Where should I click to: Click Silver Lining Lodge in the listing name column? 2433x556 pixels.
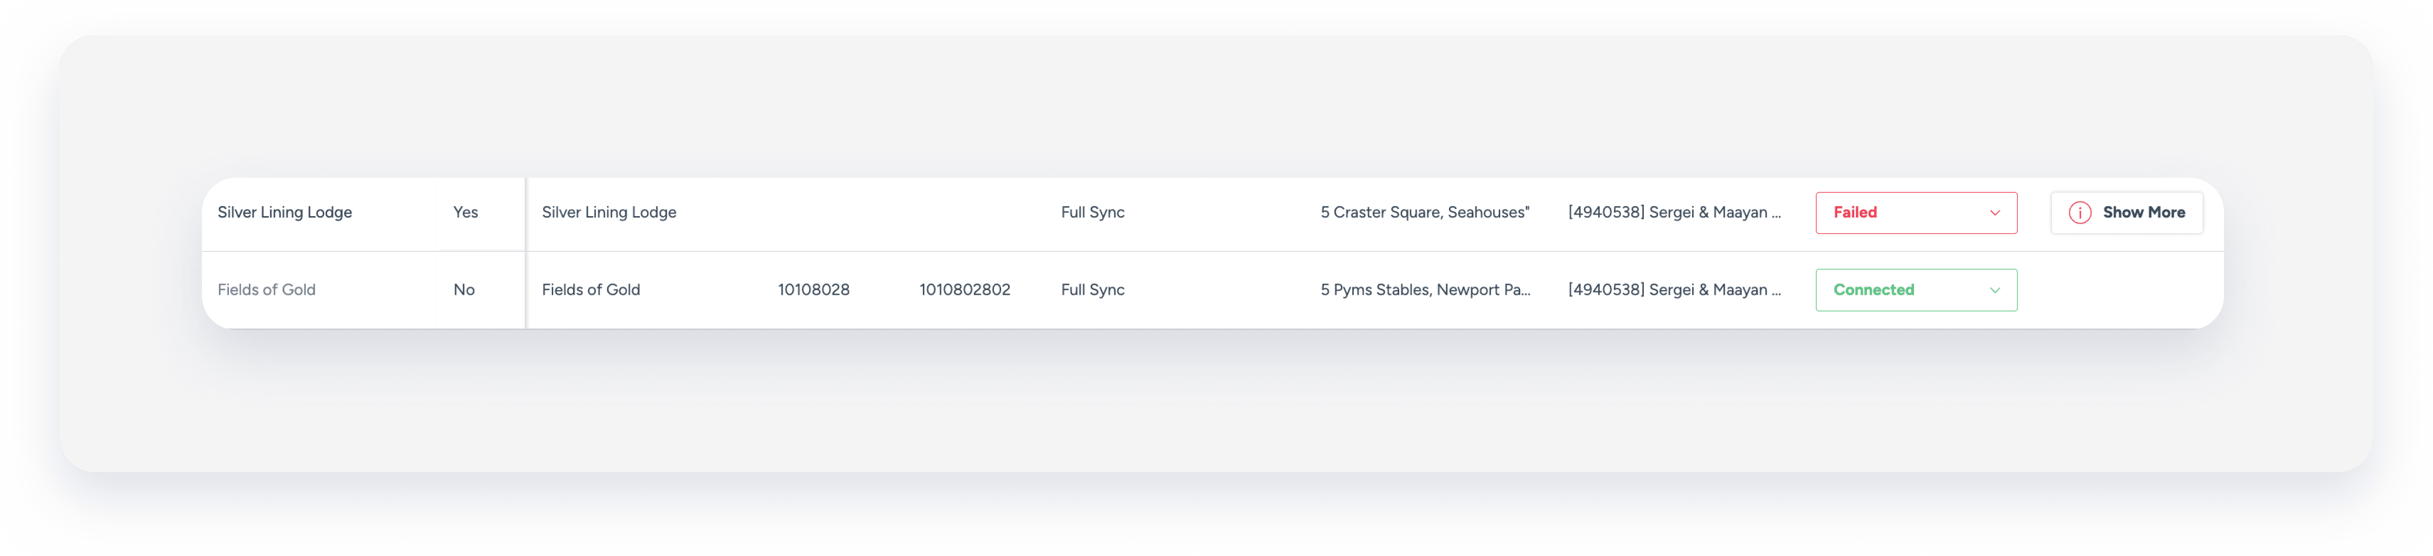(608, 212)
